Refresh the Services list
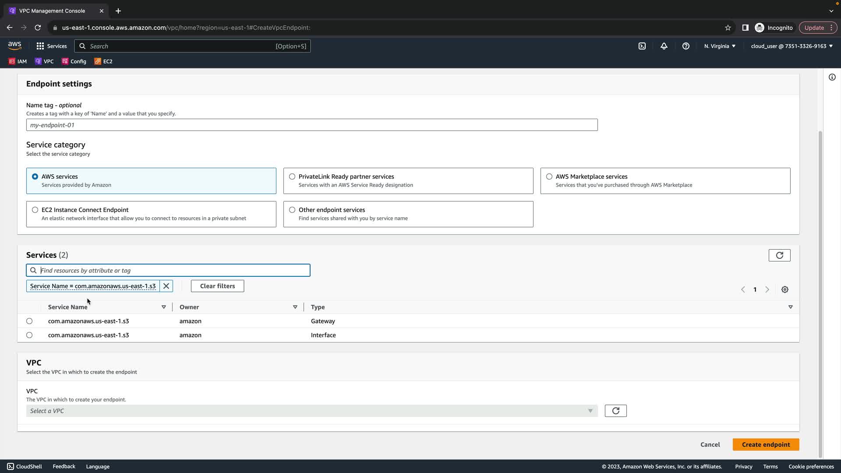841x473 pixels. point(779,255)
